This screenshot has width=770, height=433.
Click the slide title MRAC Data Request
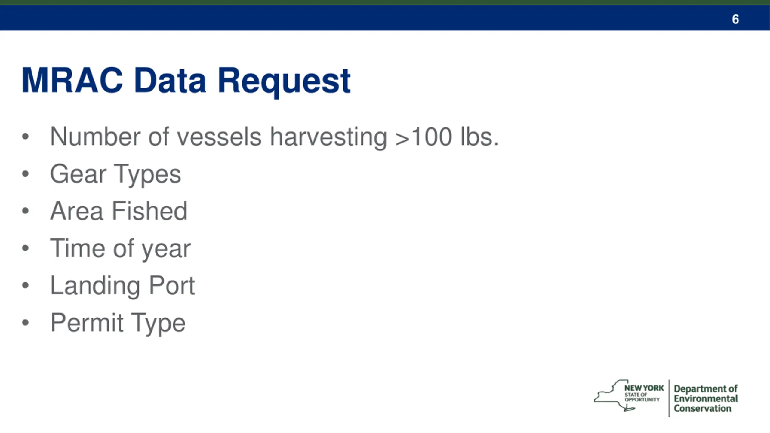[186, 81]
